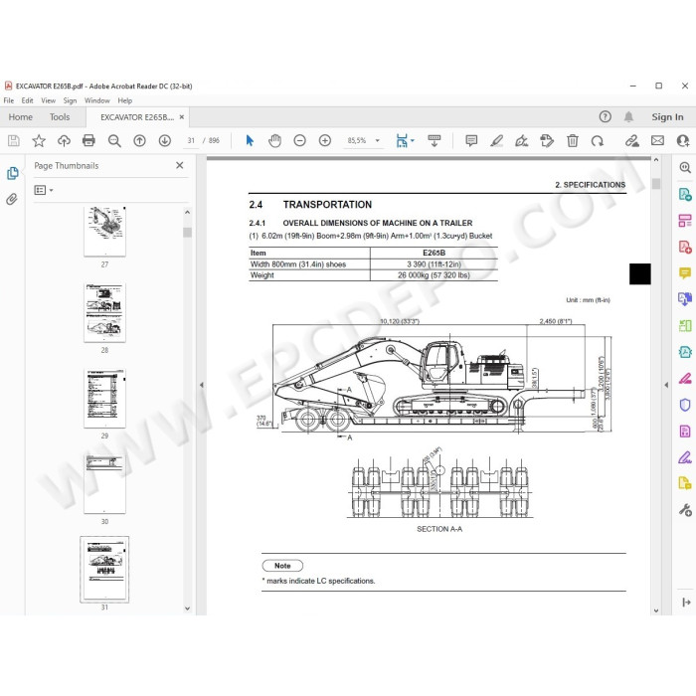696x696 pixels.
Task: Select the page 27 thumbnail
Action: coord(104,231)
